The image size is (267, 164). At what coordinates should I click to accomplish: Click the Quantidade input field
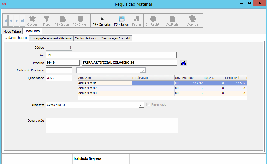[x=59, y=78]
